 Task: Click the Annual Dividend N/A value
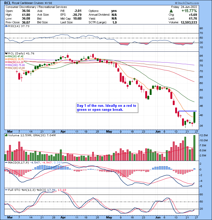click(114, 15)
